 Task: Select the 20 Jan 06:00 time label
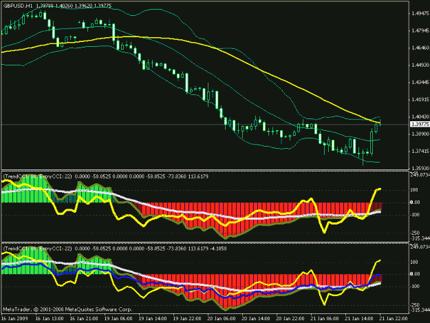(x=222, y=319)
